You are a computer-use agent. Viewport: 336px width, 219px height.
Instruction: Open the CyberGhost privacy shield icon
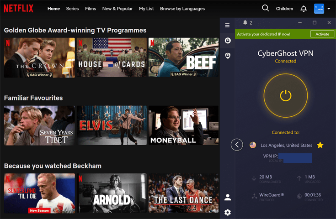click(228, 56)
